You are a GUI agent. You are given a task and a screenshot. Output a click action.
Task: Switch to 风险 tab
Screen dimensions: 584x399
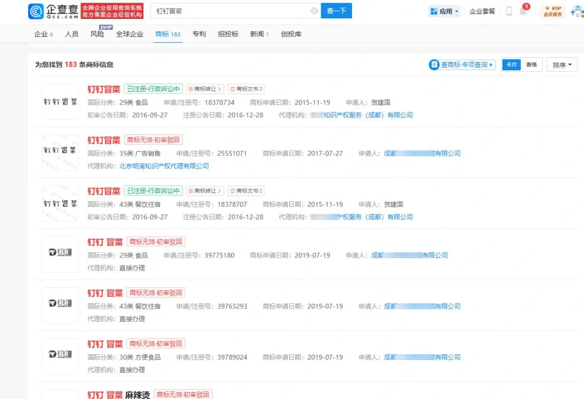coord(97,34)
